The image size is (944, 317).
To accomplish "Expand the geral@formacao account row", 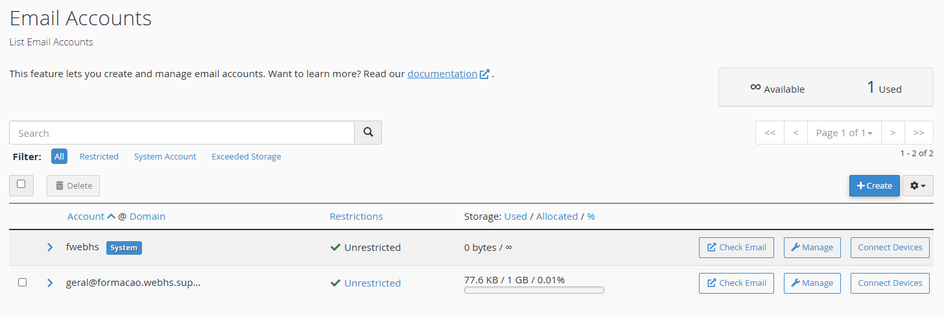I will point(50,283).
